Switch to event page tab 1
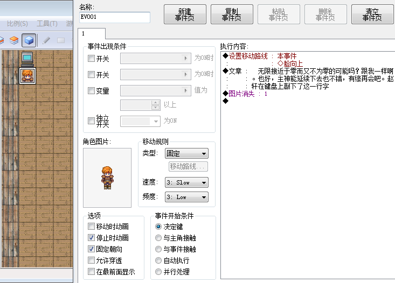This screenshot has width=395, height=283. (x=92, y=33)
